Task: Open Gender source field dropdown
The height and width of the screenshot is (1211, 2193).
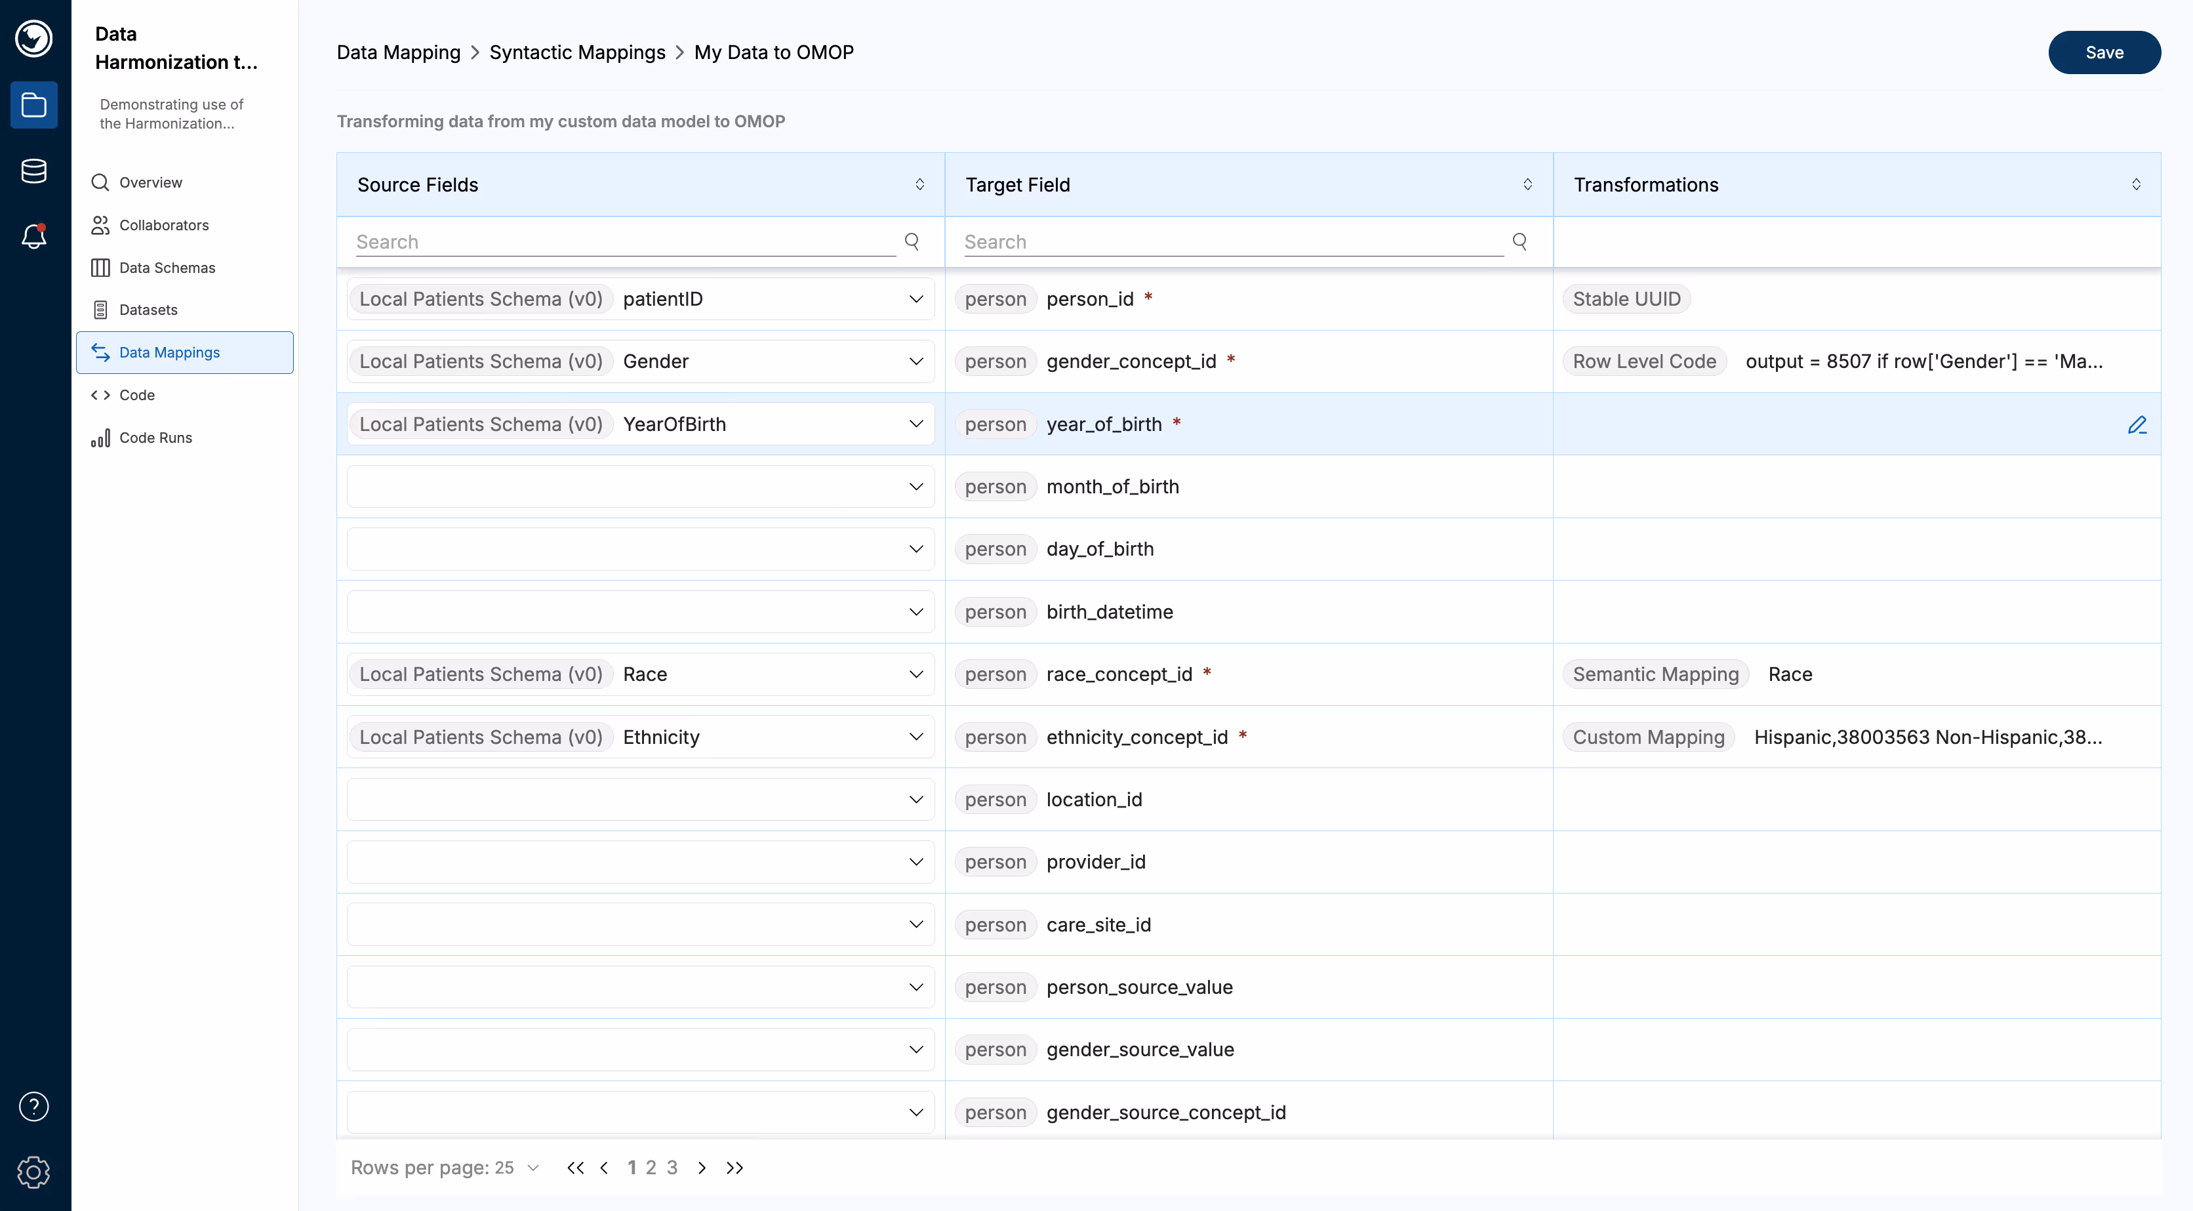Action: click(x=640, y=361)
